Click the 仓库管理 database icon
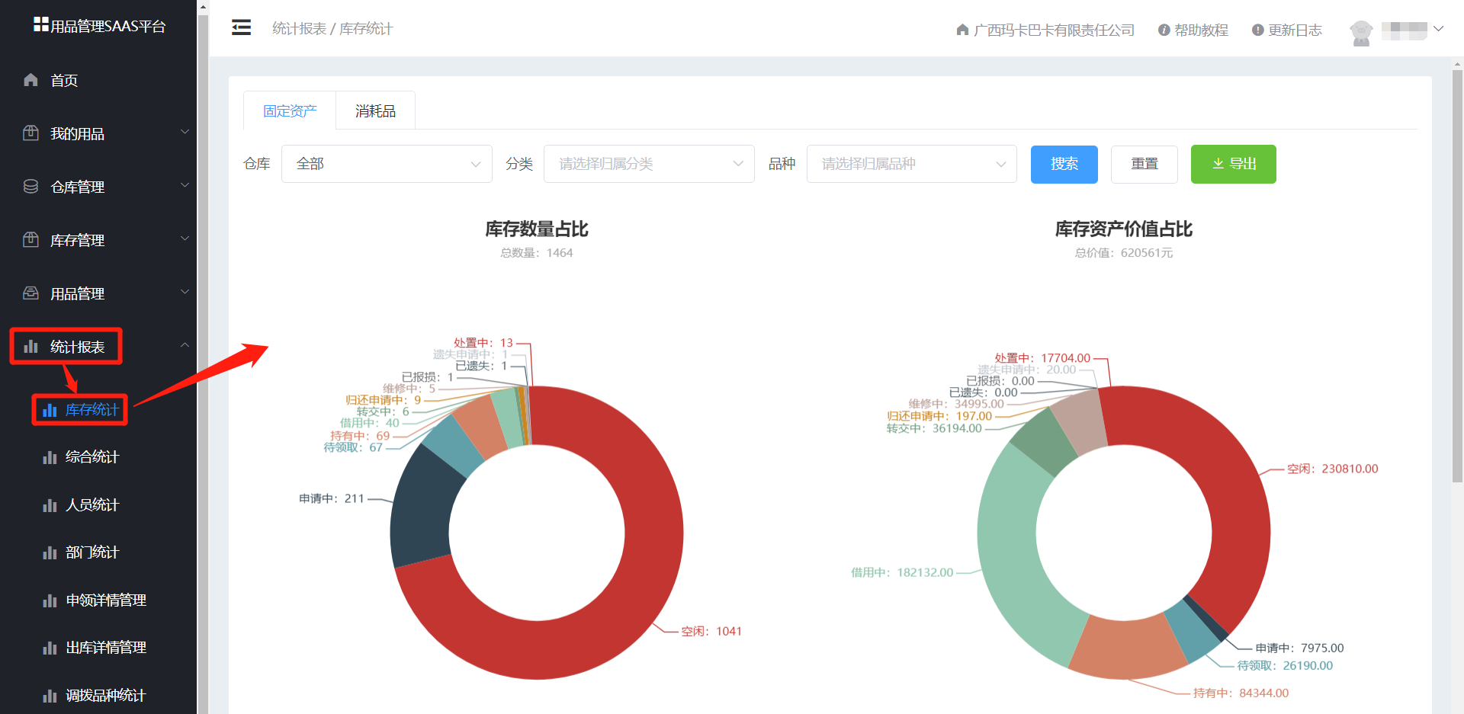The width and height of the screenshot is (1464, 714). 30,187
